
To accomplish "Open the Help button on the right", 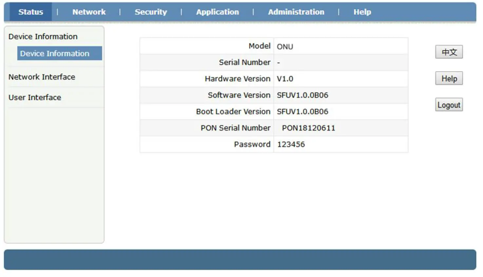I will tap(449, 78).
